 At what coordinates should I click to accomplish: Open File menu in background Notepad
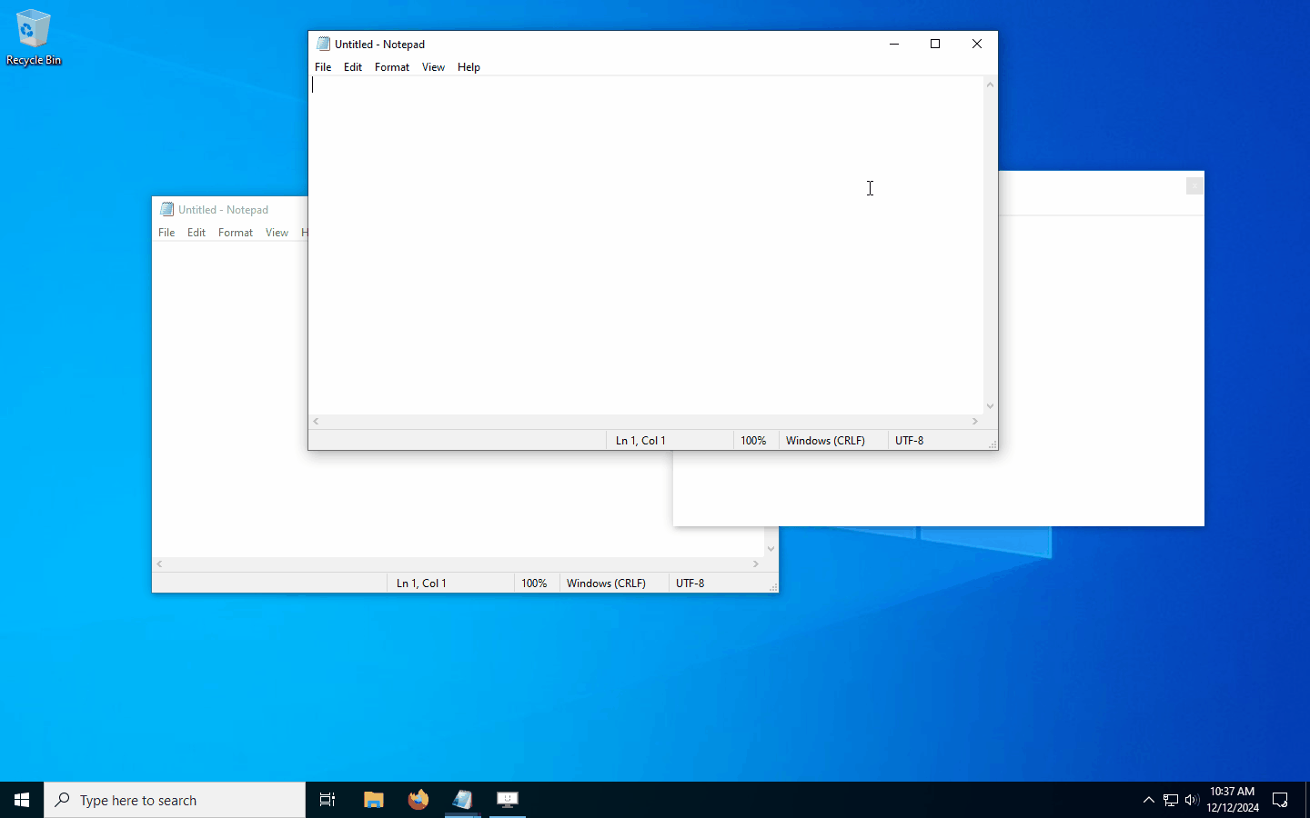coord(166,233)
